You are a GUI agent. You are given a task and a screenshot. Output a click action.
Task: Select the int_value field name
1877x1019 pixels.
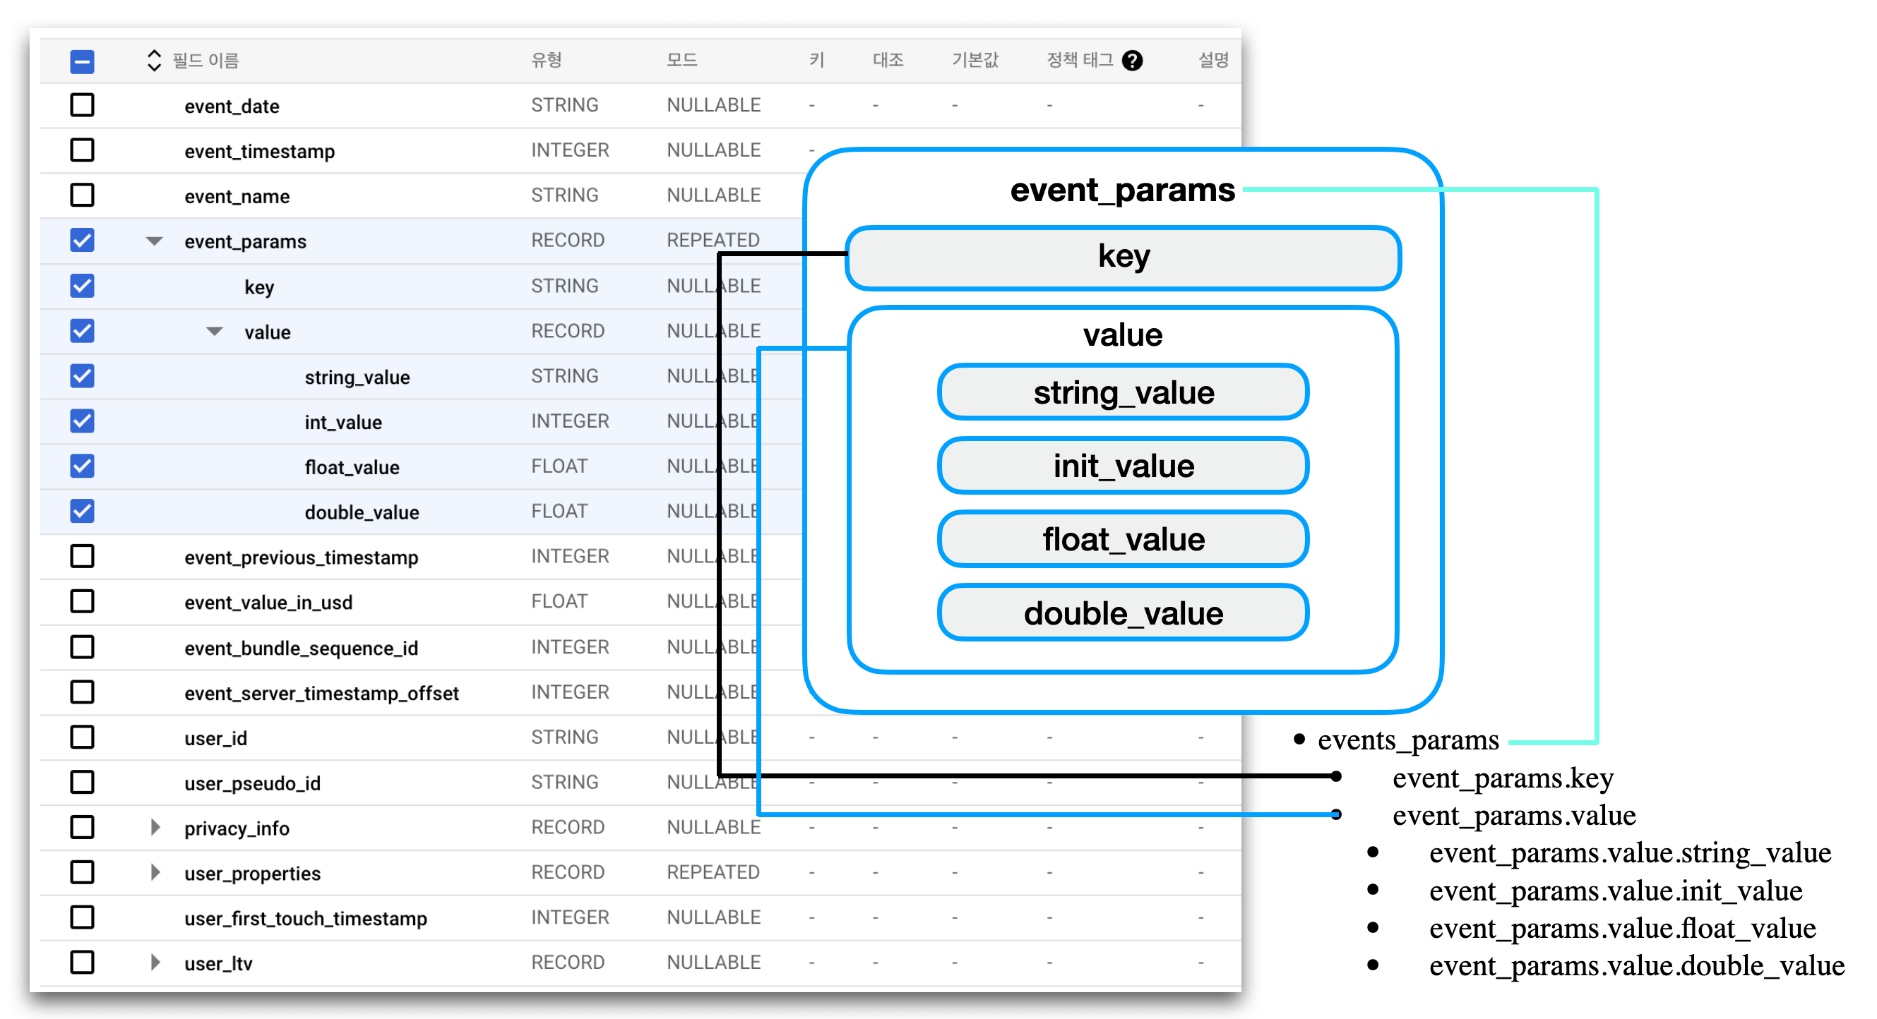pos(343,423)
